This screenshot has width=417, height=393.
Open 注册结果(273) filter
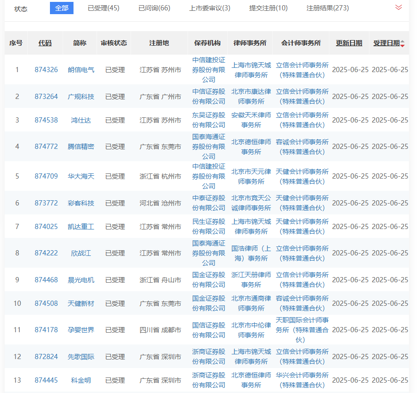tap(327, 8)
